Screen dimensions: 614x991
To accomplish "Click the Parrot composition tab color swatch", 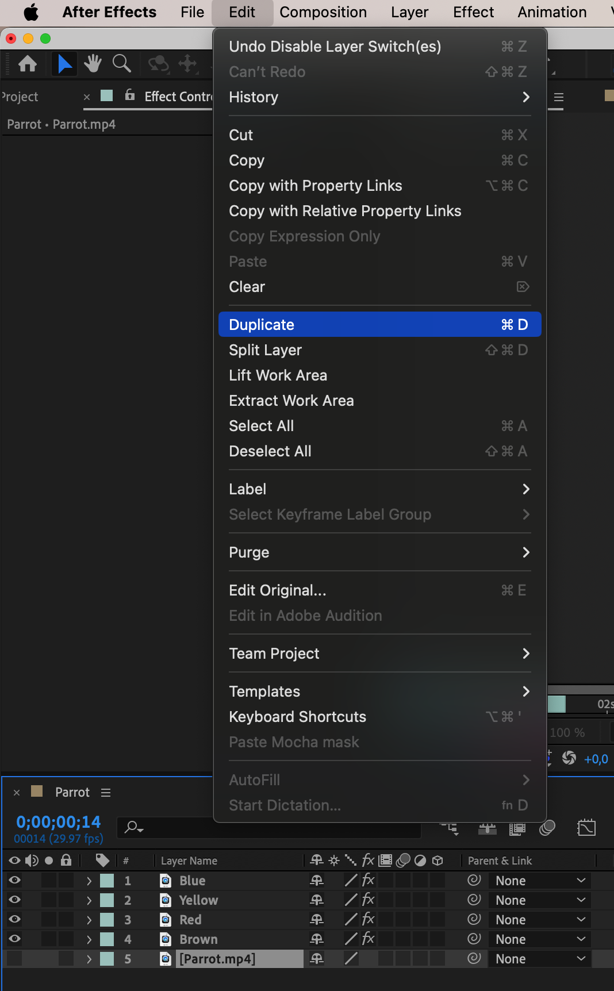I will tap(37, 791).
